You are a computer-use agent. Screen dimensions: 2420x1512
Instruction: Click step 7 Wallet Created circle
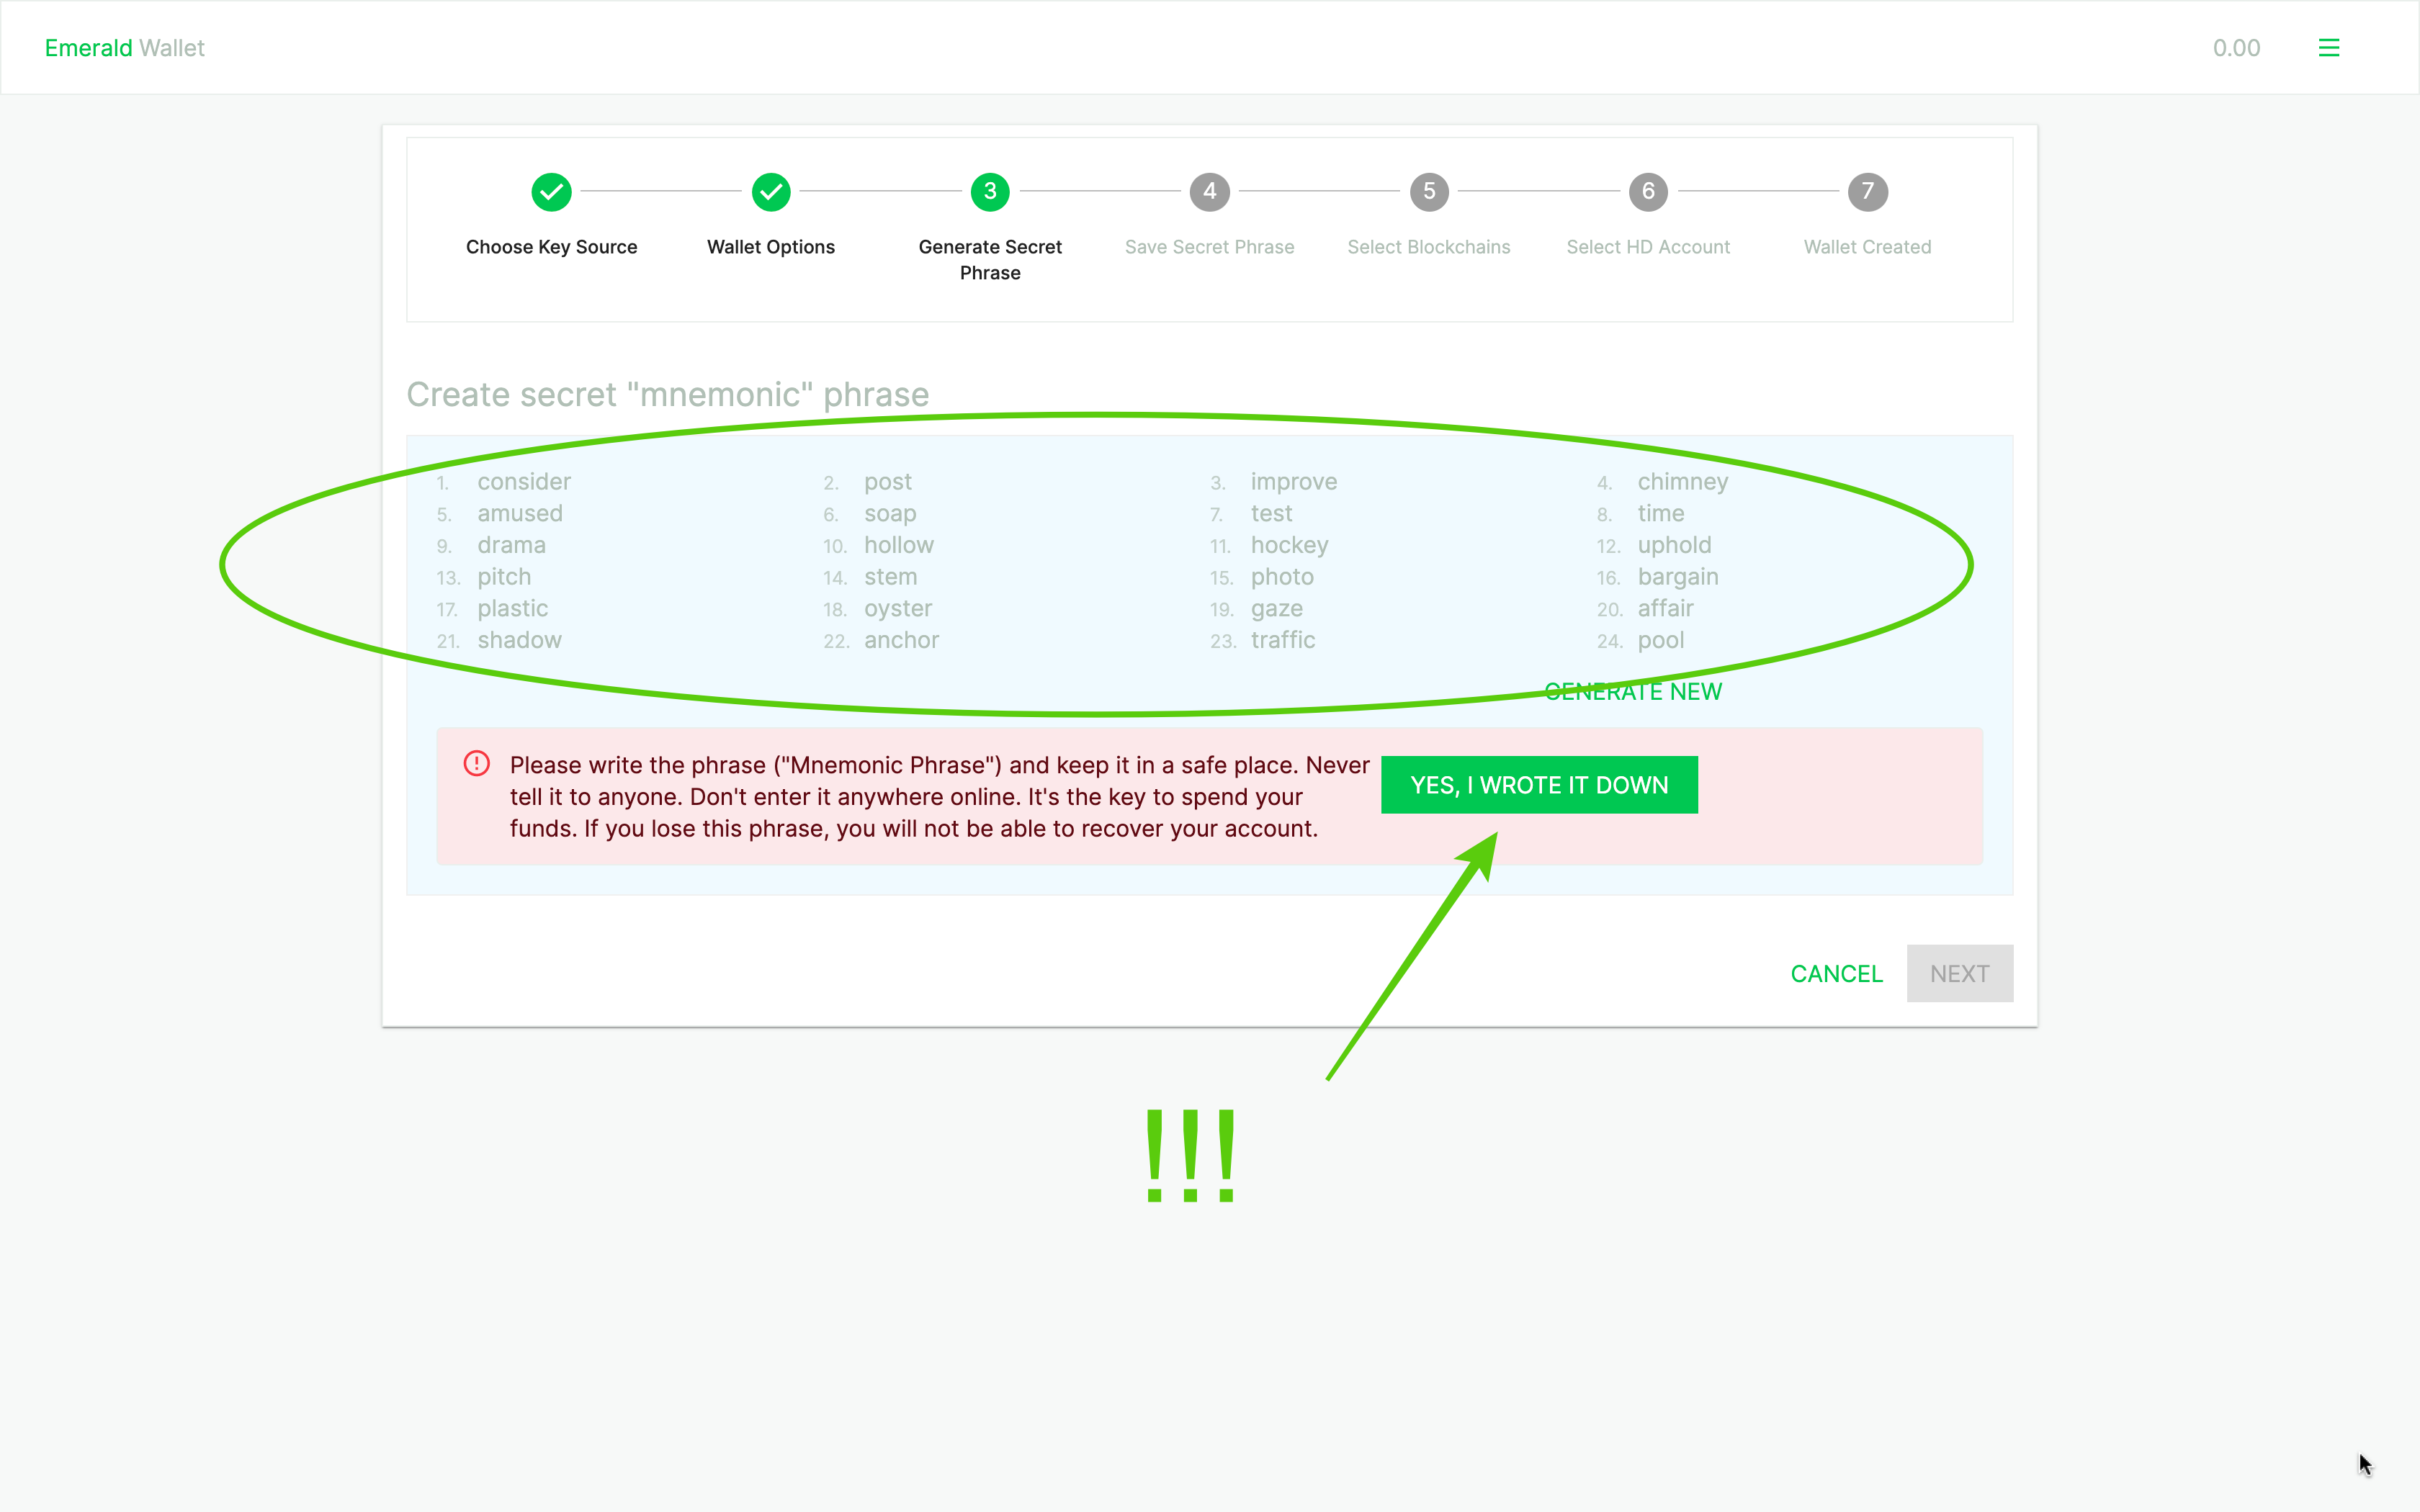coord(1867,191)
